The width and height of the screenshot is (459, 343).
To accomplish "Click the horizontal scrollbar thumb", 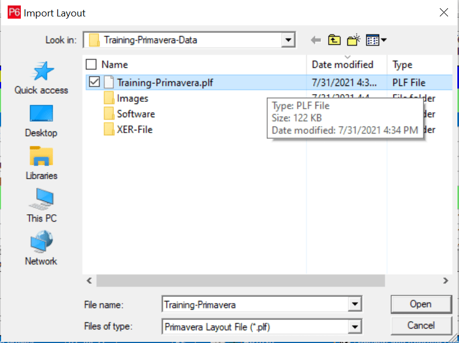I will [240, 281].
